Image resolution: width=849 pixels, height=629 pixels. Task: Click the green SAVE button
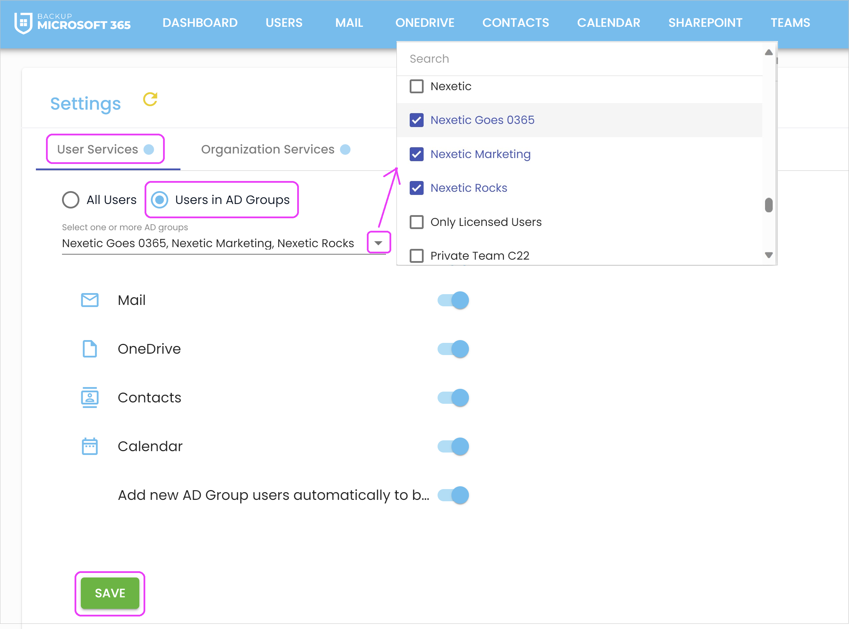click(110, 593)
